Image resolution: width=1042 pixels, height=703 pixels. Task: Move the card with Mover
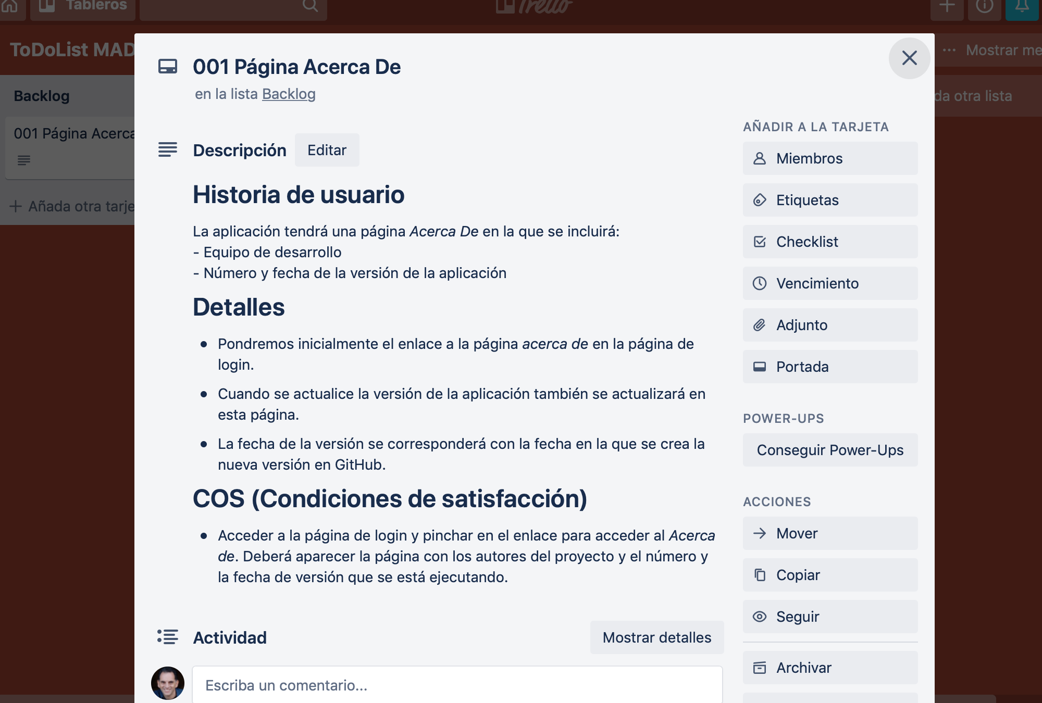click(x=830, y=533)
